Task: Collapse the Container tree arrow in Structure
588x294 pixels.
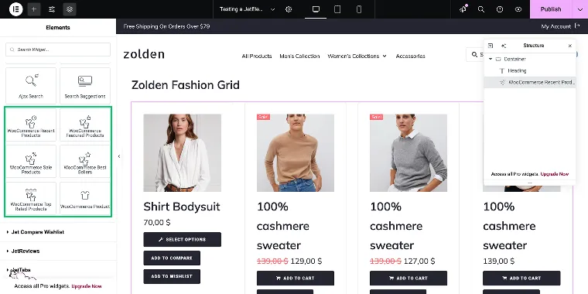Action: click(x=491, y=59)
